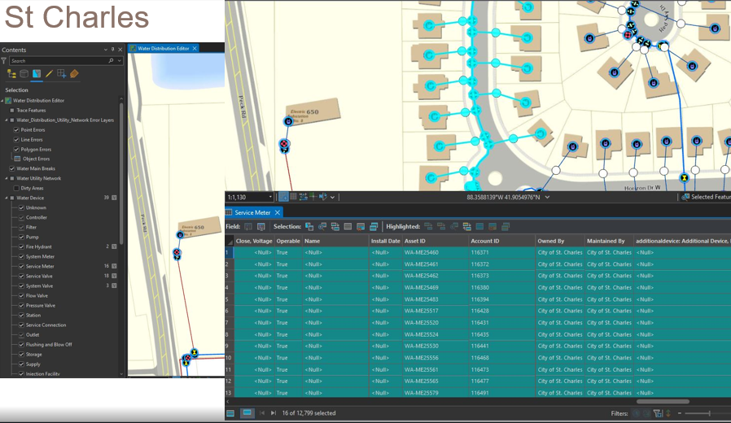The image size is (731, 423).
Task: Click the dynamic correction icon in map toolbar
Action: point(322,197)
